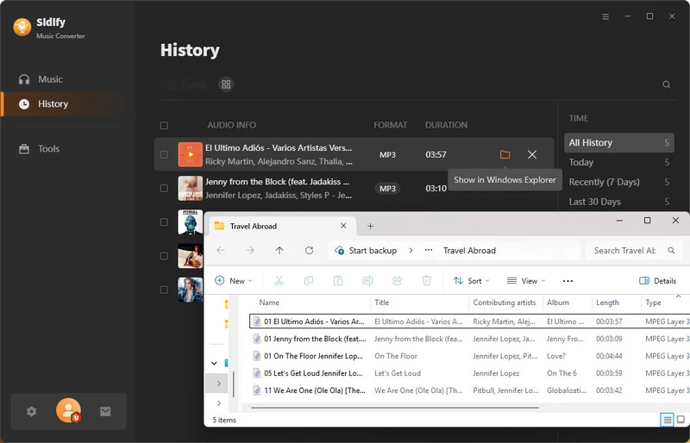Click the History search magnifier icon
Screen dimensions: 690x443
[666, 84]
